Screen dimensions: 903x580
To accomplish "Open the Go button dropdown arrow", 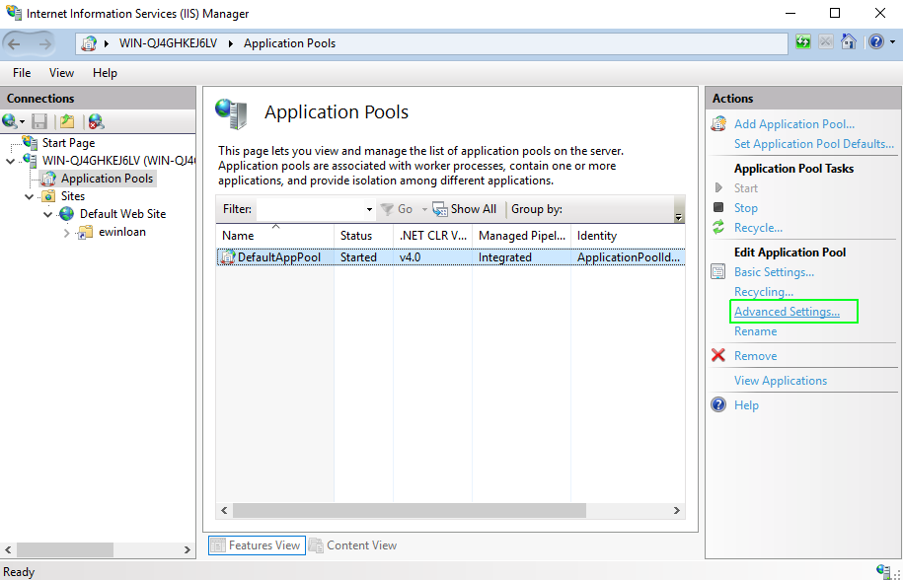I will click(x=424, y=209).
